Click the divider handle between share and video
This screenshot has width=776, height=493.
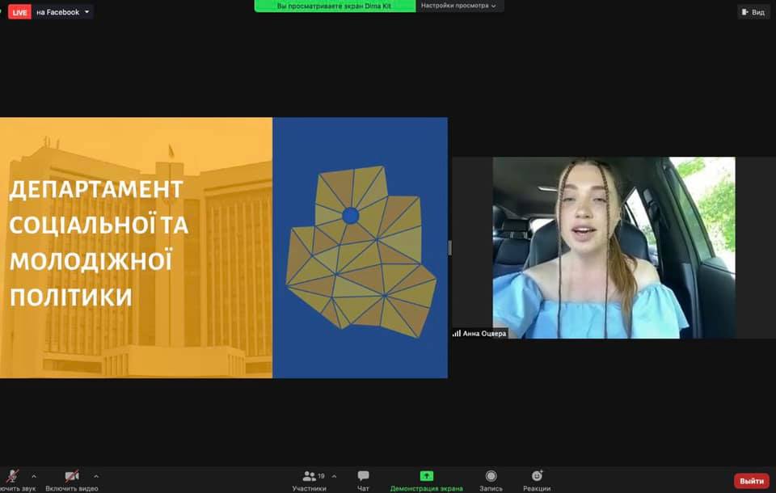[x=449, y=248]
